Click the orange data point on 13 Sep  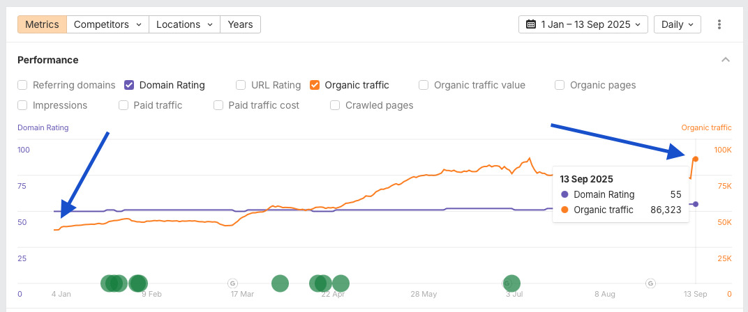(x=696, y=159)
